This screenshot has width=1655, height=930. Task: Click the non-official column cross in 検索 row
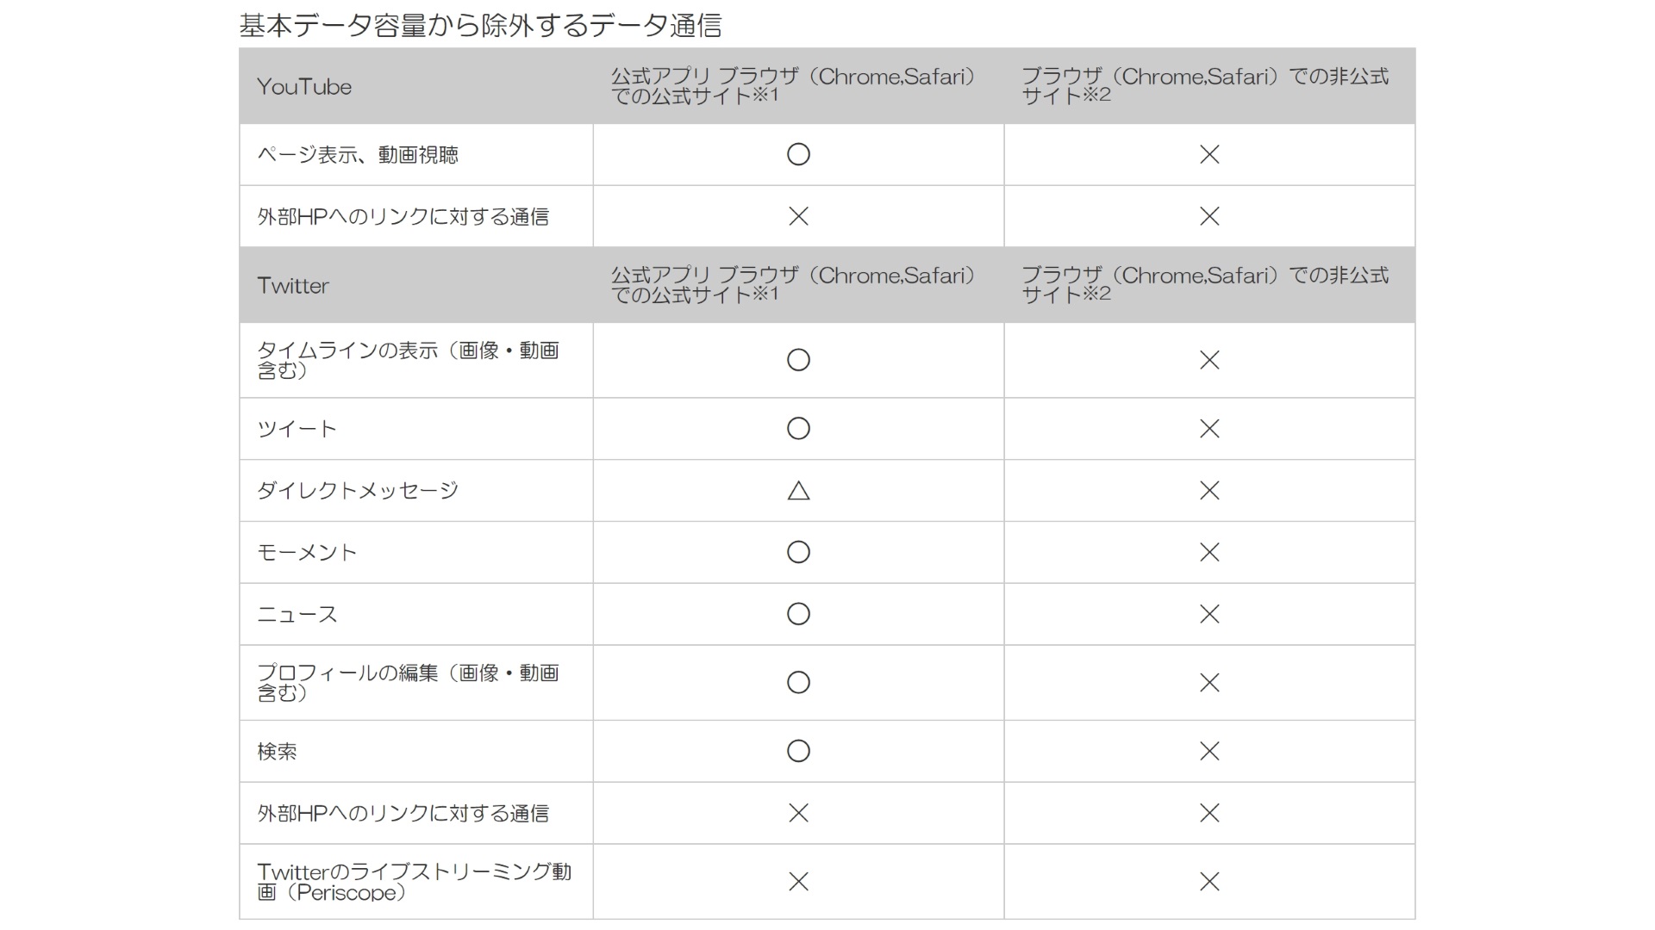coord(1209,751)
